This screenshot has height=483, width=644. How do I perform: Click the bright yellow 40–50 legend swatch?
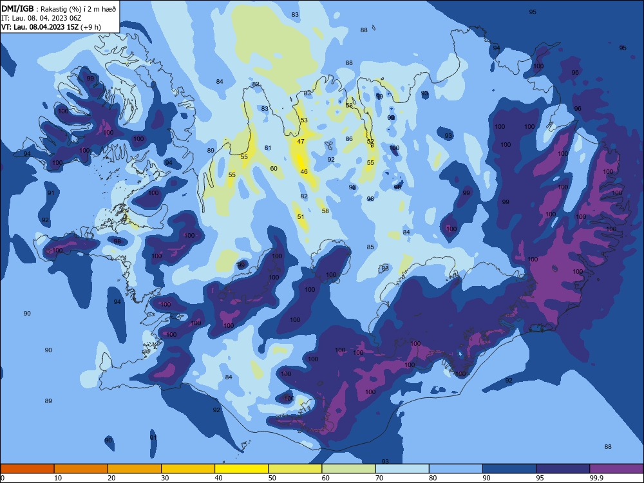pos(241,469)
